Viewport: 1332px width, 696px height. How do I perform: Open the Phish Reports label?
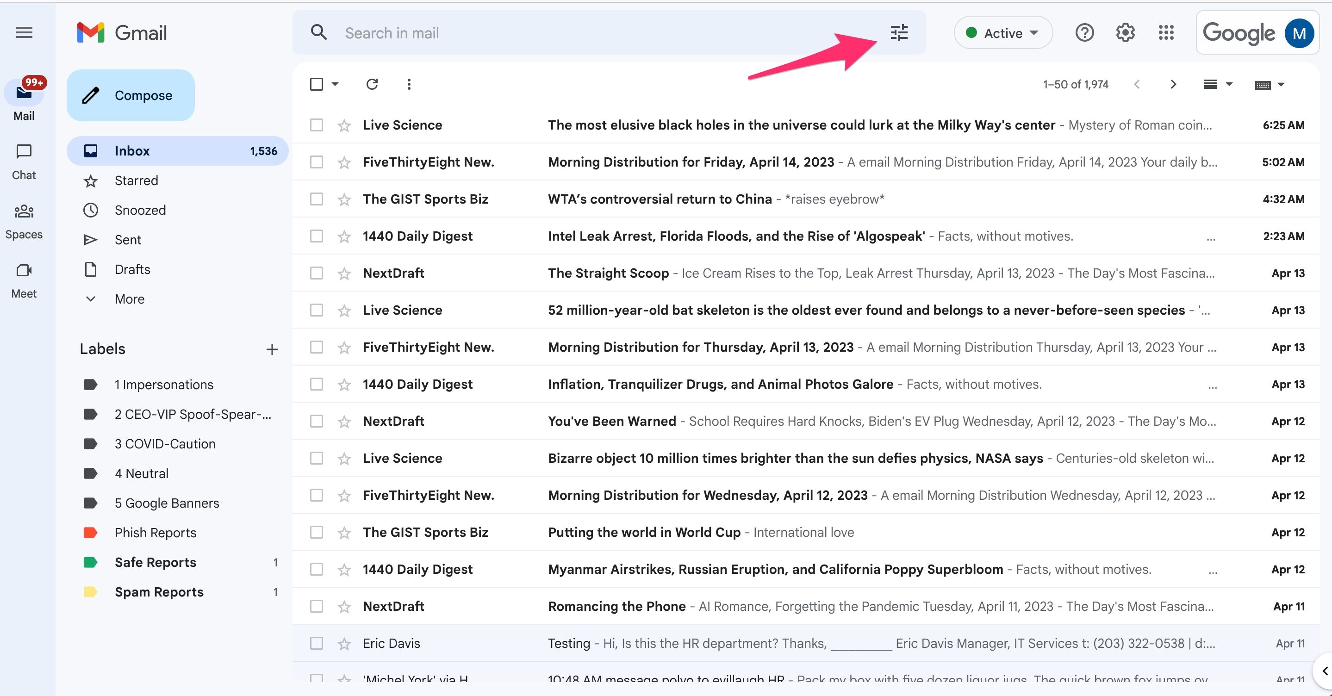pyautogui.click(x=177, y=533)
